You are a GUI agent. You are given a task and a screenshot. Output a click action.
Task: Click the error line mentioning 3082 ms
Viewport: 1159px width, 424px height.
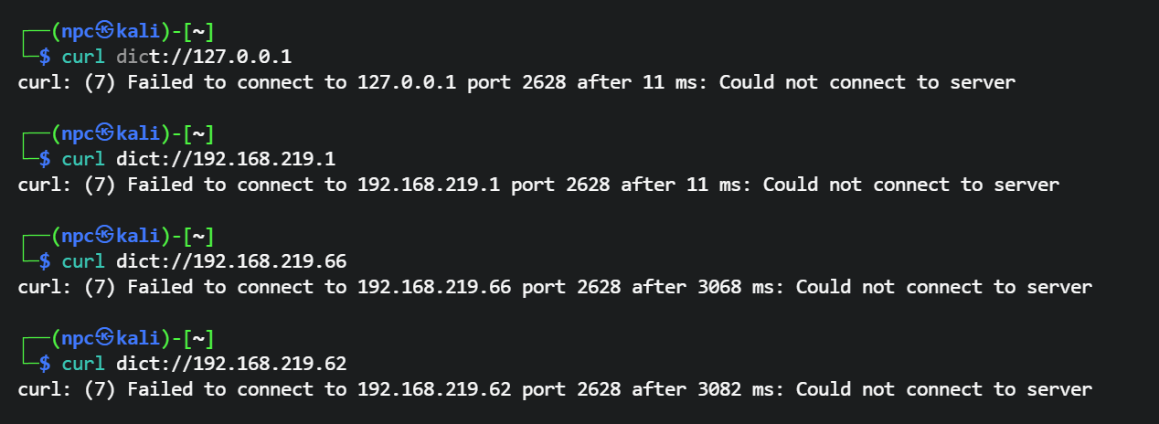pyautogui.click(x=555, y=389)
